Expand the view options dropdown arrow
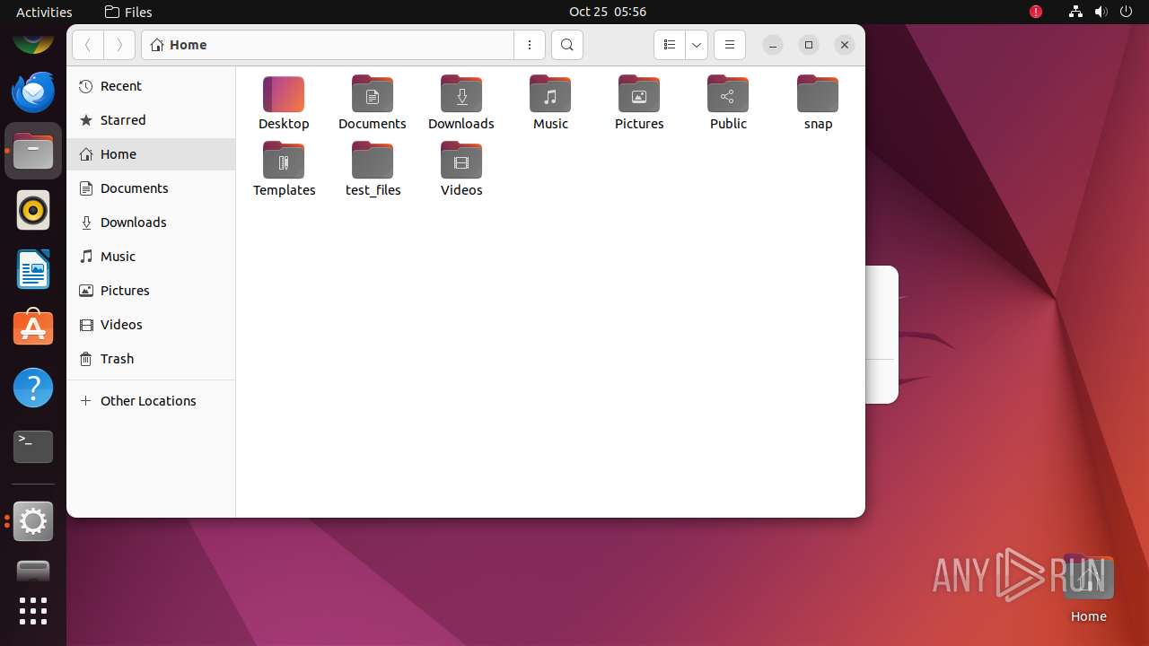Image resolution: width=1149 pixels, height=646 pixels. (x=697, y=45)
